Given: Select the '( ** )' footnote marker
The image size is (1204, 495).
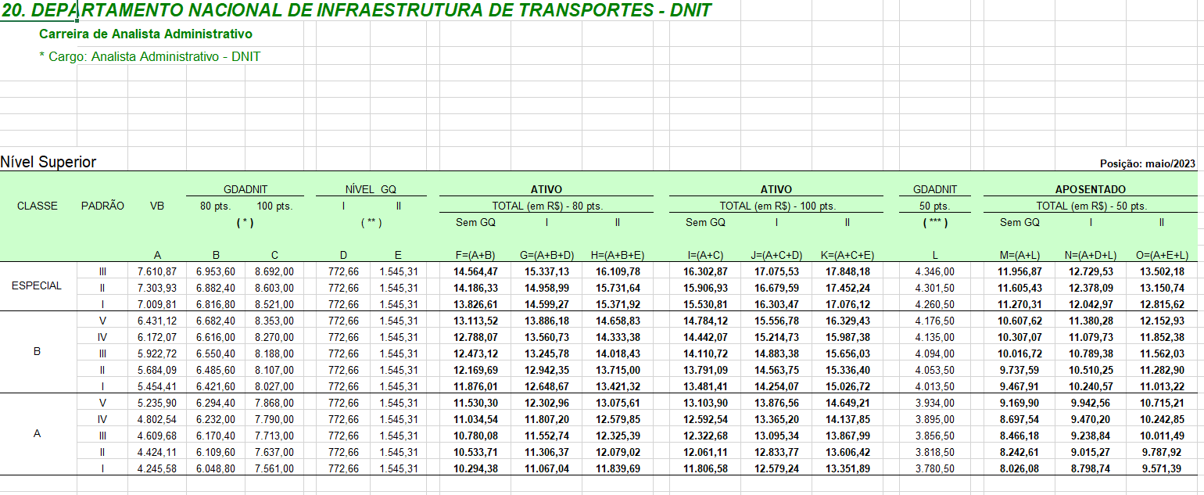Looking at the screenshot, I should tap(371, 222).
